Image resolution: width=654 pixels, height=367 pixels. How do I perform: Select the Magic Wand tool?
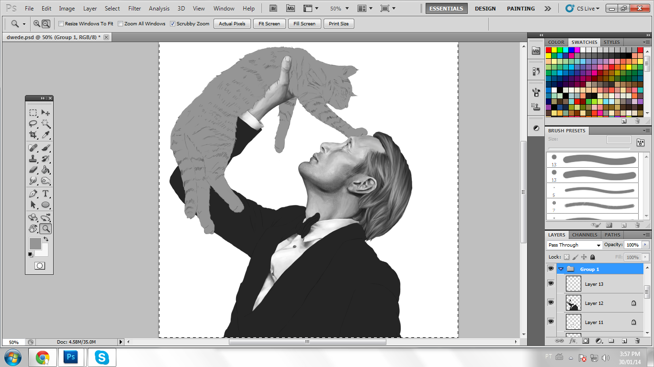click(x=45, y=124)
